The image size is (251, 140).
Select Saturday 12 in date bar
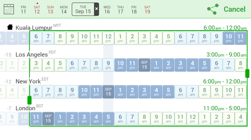pyautogui.click(x=37, y=10)
